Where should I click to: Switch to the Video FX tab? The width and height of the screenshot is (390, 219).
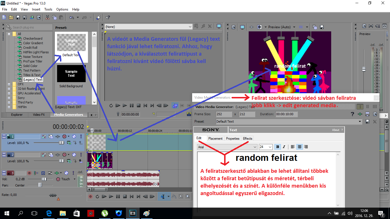pos(39,115)
